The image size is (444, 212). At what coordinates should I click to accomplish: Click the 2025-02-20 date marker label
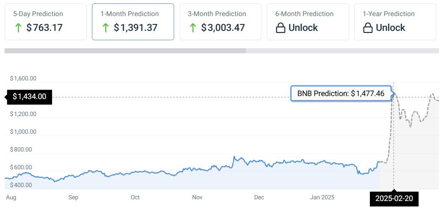coord(394,198)
